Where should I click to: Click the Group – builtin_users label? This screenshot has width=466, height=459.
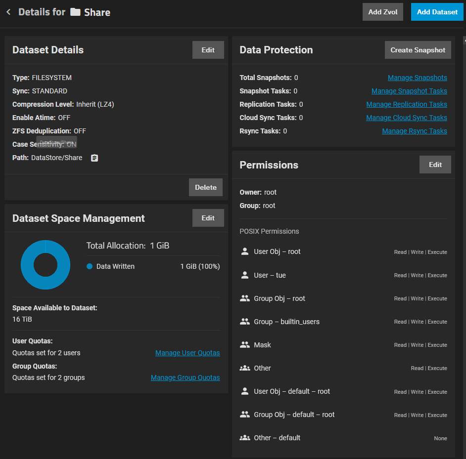click(x=287, y=322)
